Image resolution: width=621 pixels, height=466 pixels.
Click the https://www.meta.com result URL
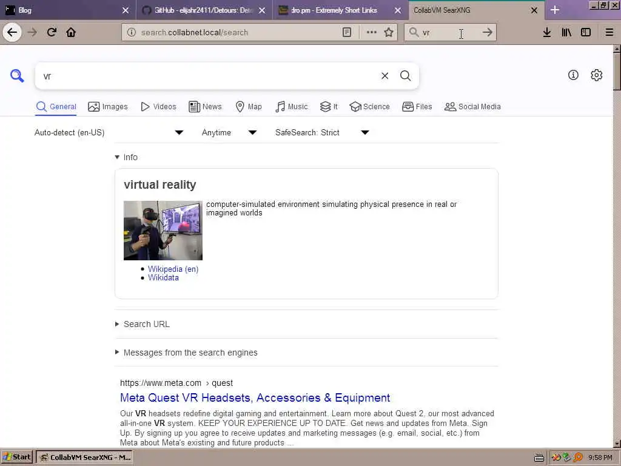[x=176, y=383]
